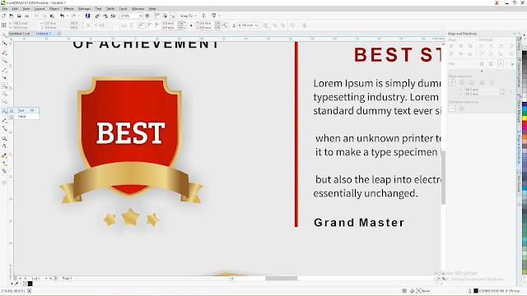Open the Effects menu

[68, 9]
